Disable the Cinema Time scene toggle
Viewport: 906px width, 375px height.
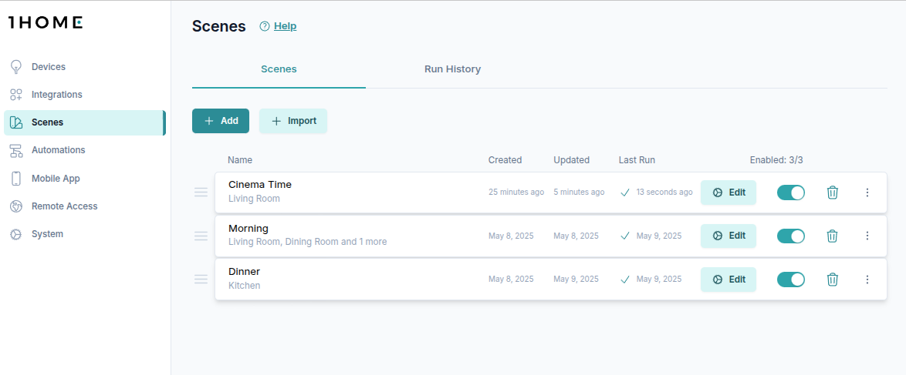790,193
